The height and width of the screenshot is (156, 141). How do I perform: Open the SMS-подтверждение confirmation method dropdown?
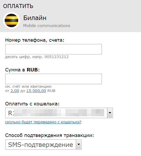43,144
